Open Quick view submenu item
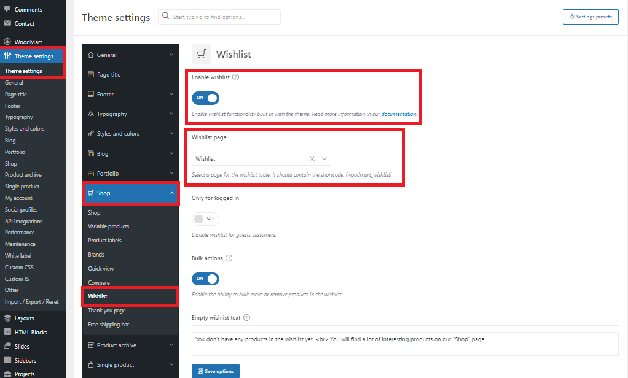Screen dimensions: 628x378 click(101, 268)
